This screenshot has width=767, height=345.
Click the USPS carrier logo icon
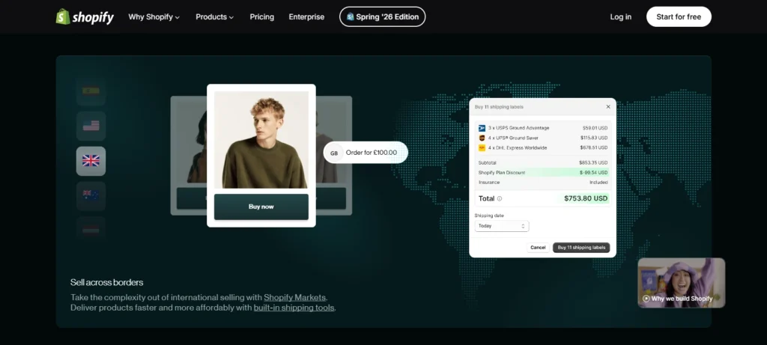coord(482,128)
